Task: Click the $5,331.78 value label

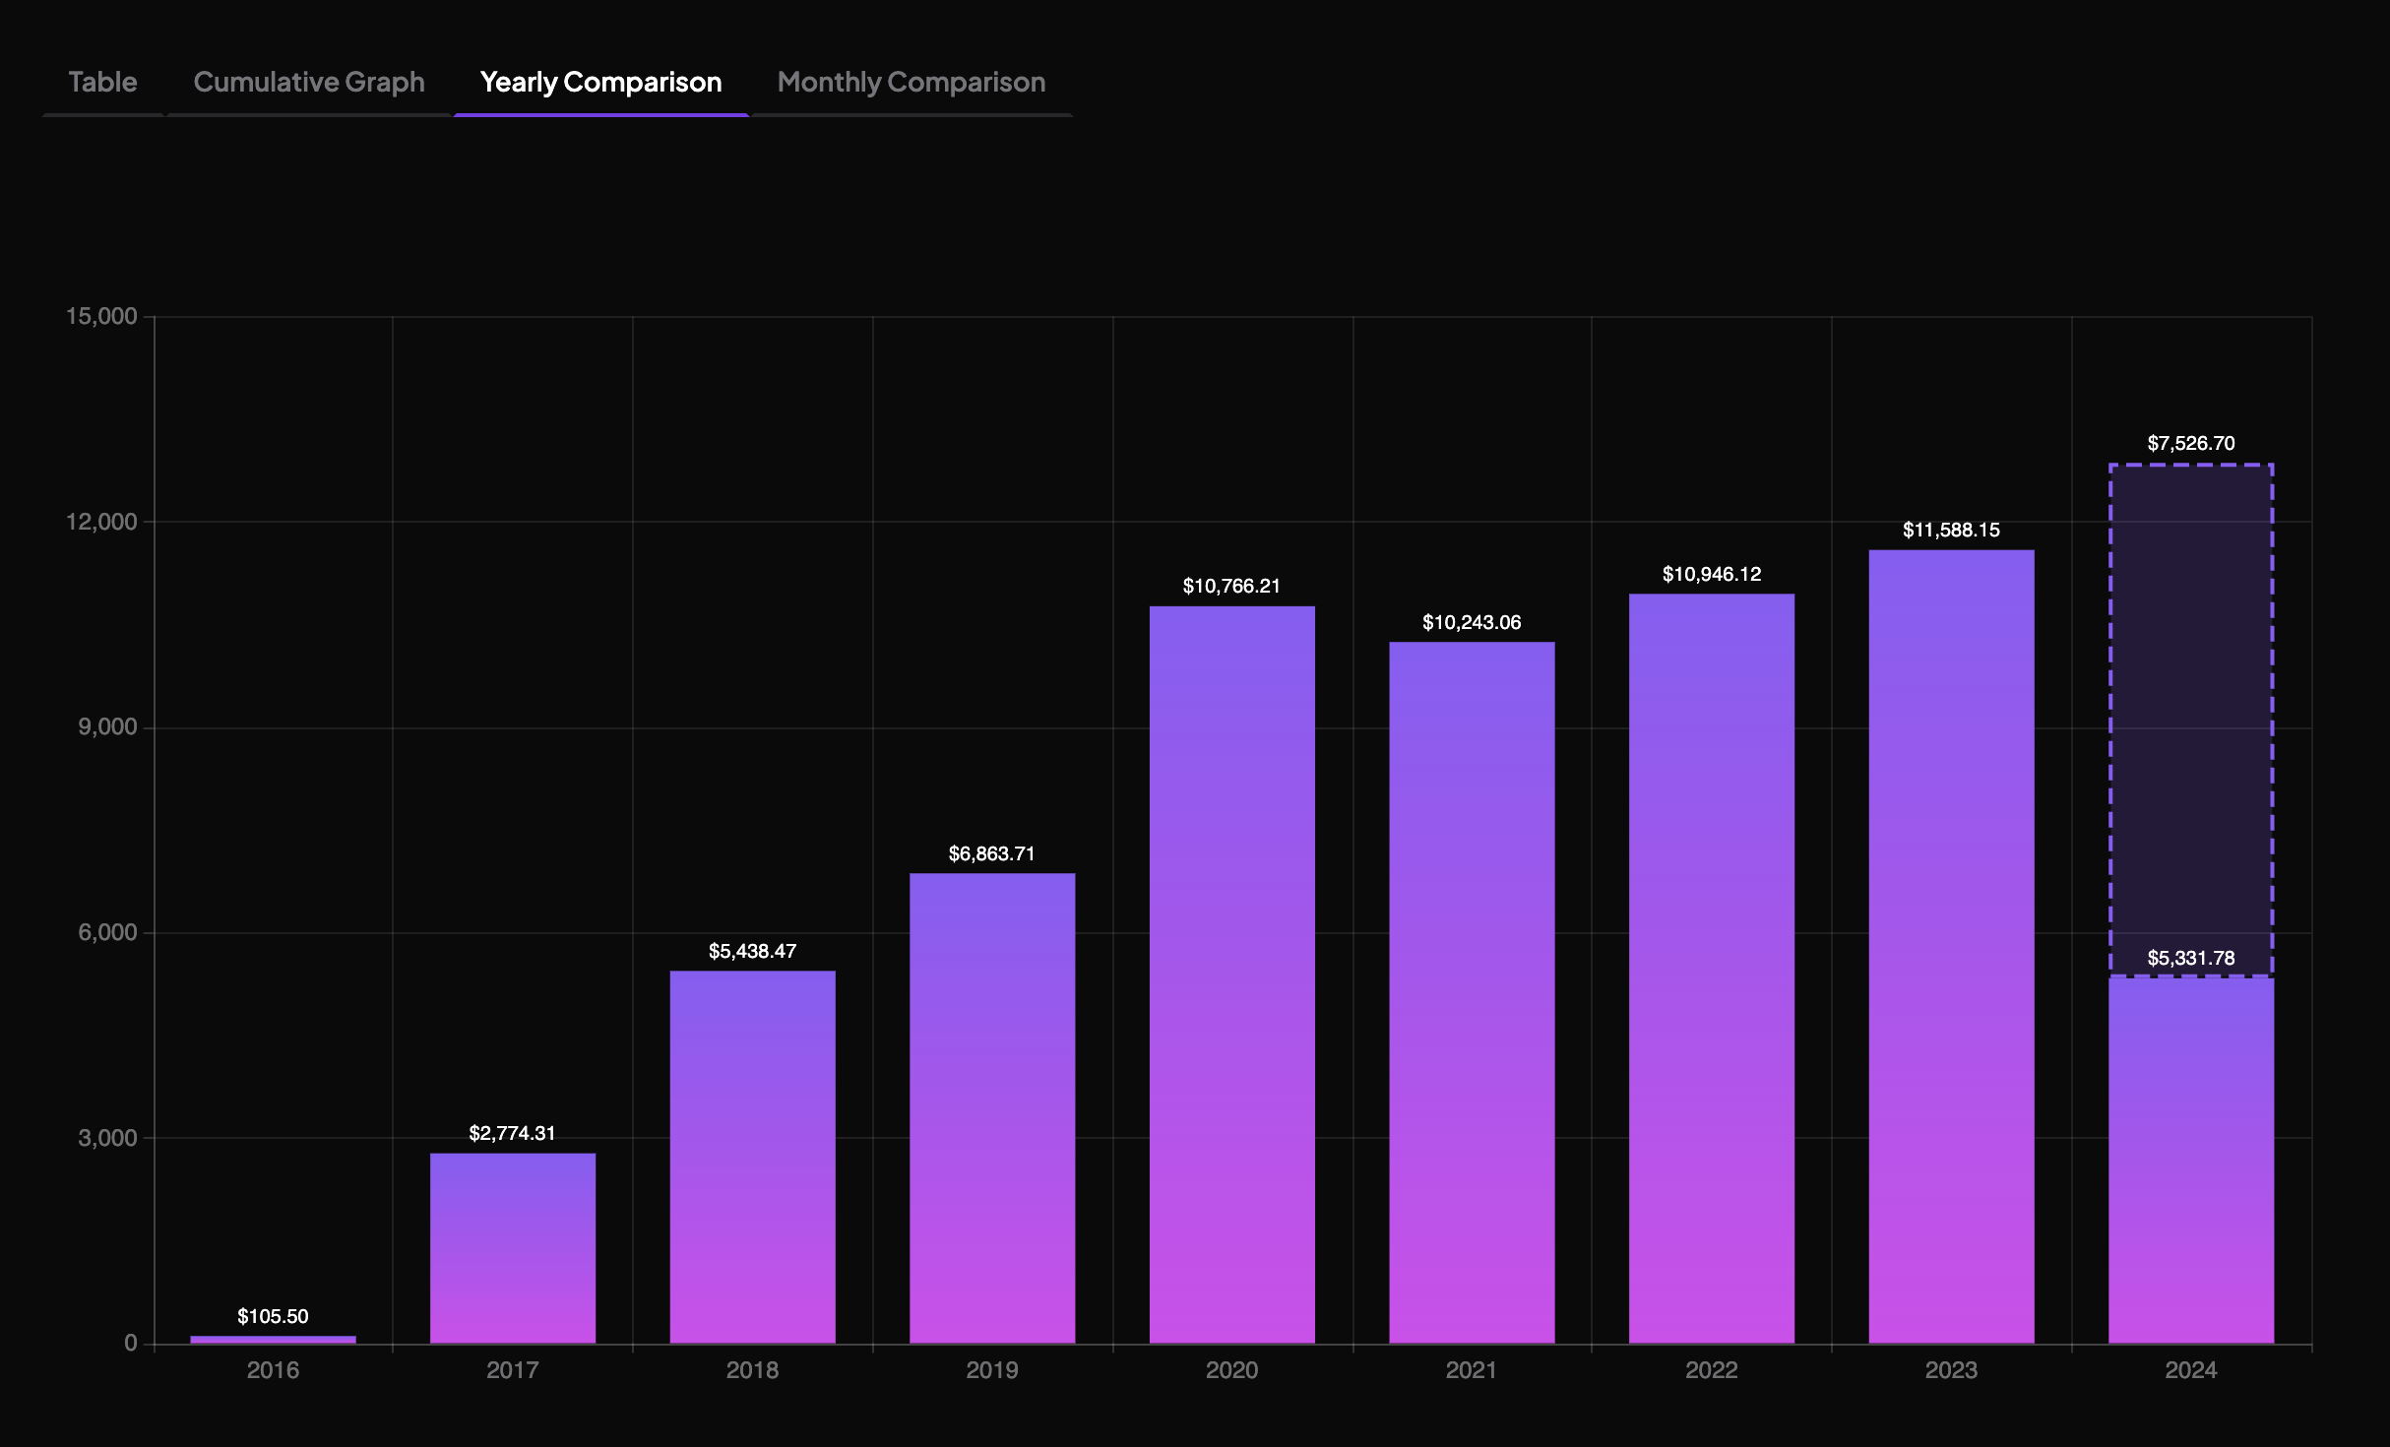Action: point(2190,958)
